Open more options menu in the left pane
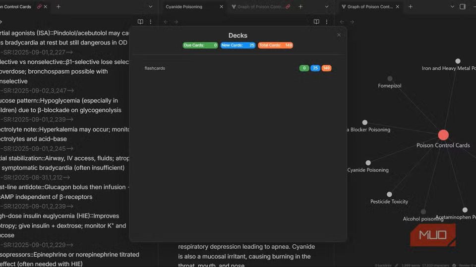Screen dimensions: 476x267 pyautogui.click(x=151, y=22)
